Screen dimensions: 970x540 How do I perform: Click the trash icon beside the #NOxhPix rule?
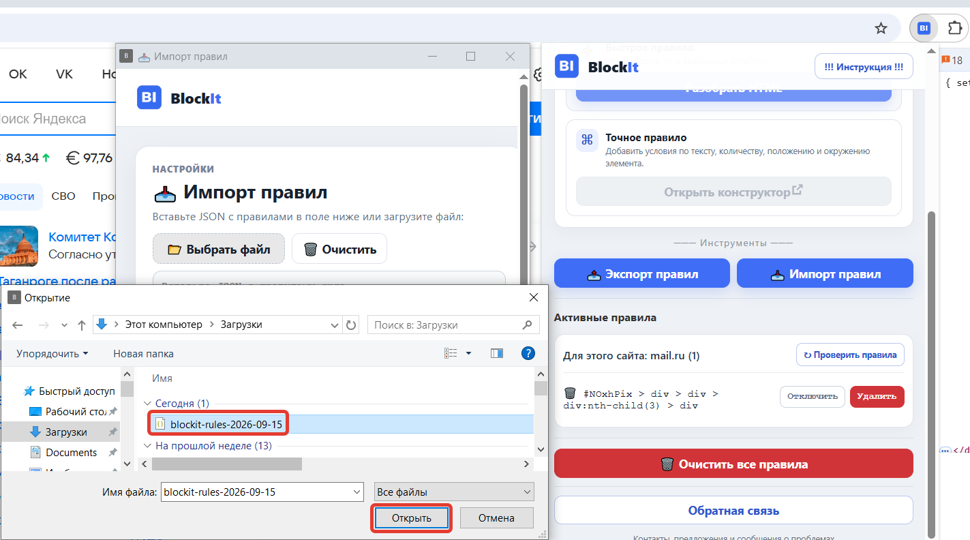point(571,393)
